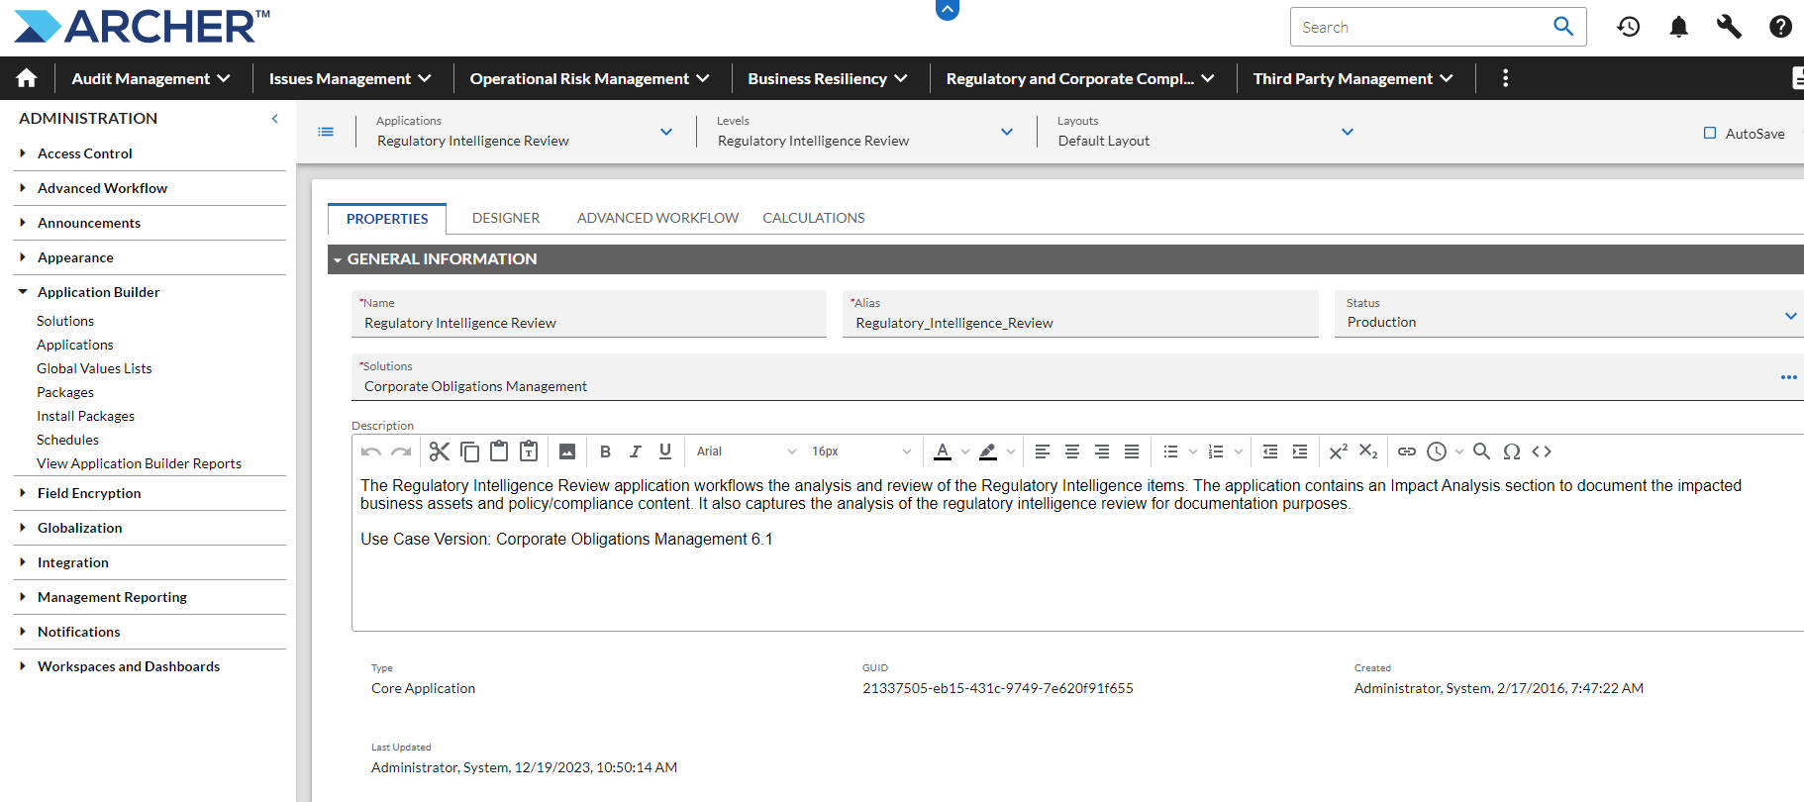Click Paste as plain text icon
Image resolution: width=1804 pixels, height=802 pixels.
(x=529, y=451)
